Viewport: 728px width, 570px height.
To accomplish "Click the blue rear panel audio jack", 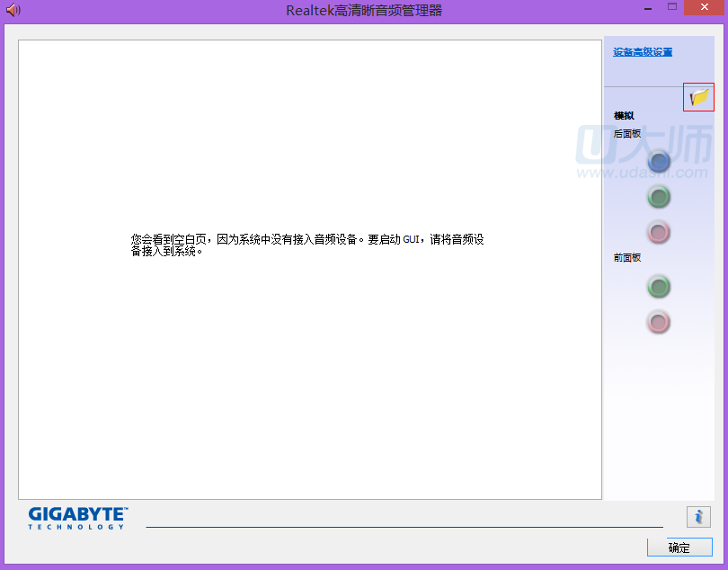I will pyautogui.click(x=659, y=161).
